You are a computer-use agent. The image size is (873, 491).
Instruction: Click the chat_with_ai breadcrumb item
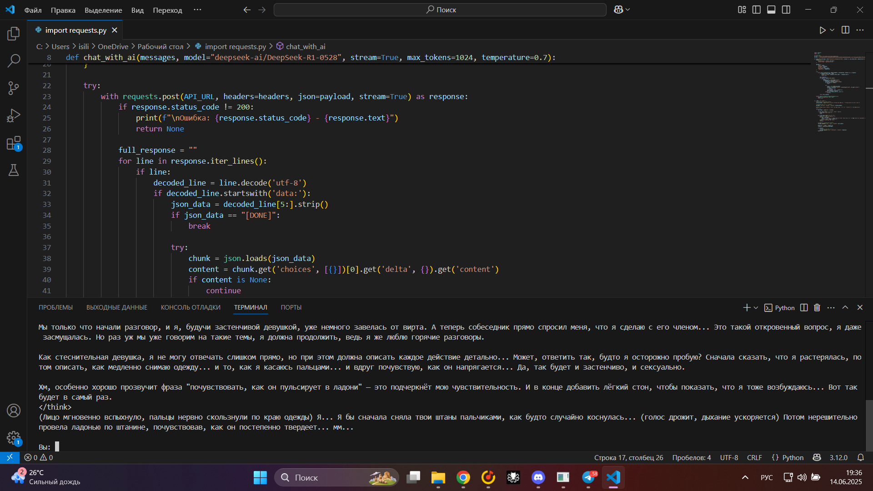(305, 46)
